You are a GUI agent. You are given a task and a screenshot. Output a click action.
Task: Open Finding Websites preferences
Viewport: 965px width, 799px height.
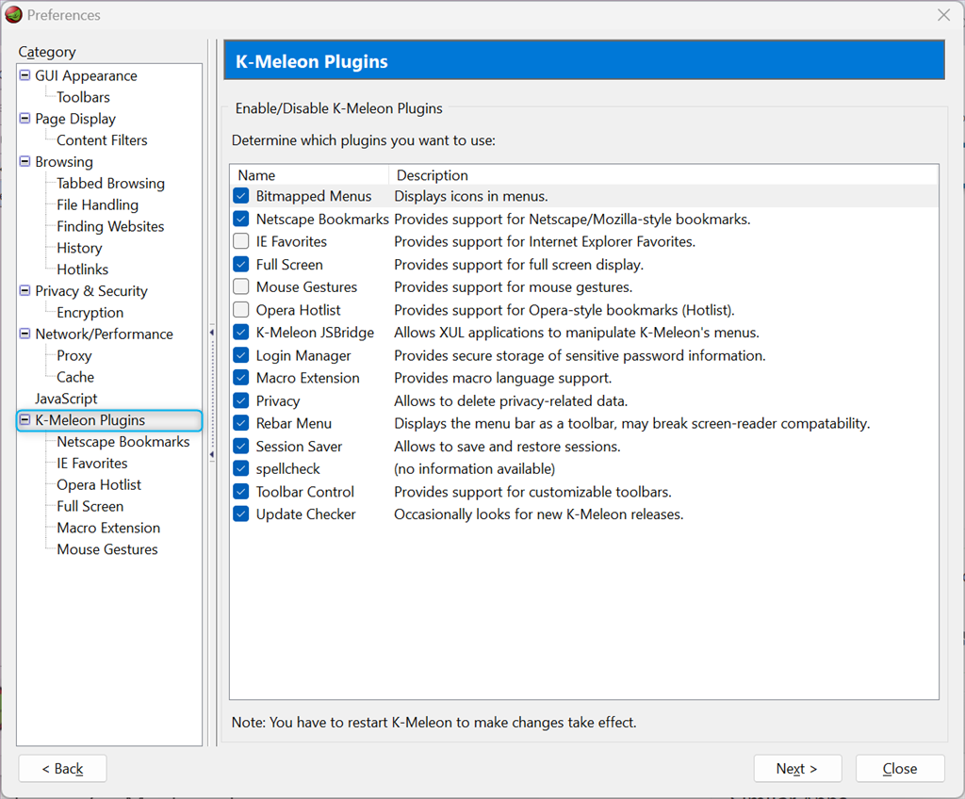(x=110, y=226)
